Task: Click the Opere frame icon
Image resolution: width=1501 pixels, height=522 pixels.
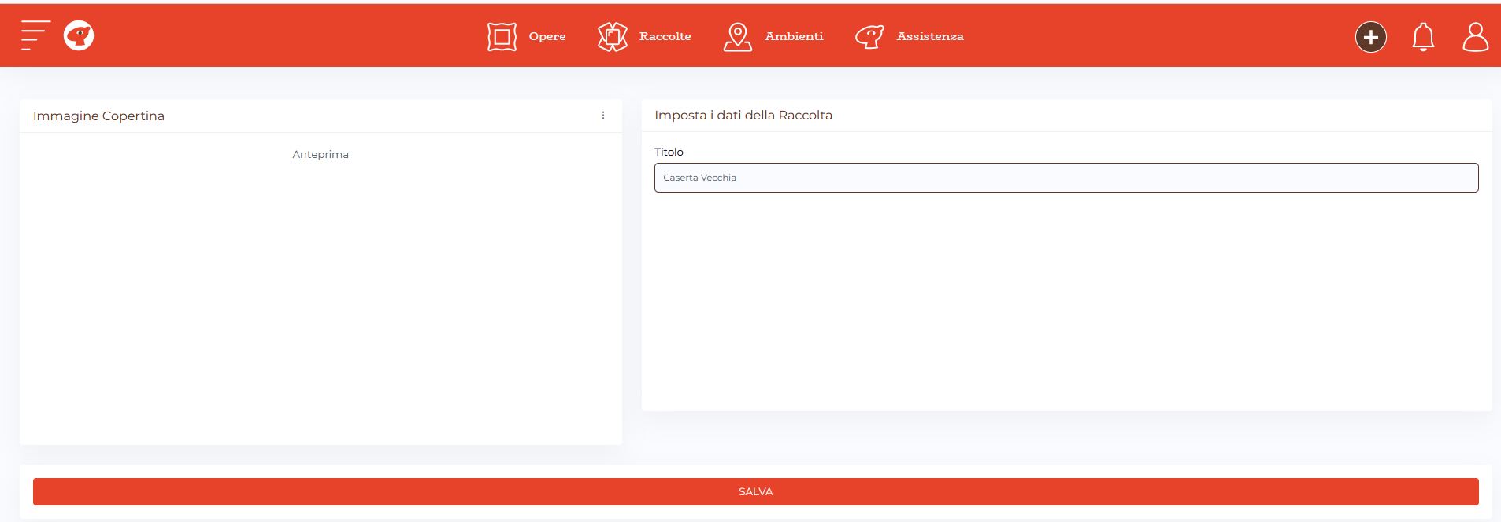Action: coord(502,36)
